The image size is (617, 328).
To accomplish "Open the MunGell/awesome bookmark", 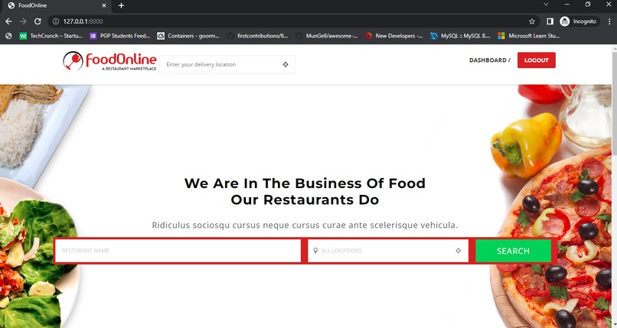I will pos(327,36).
